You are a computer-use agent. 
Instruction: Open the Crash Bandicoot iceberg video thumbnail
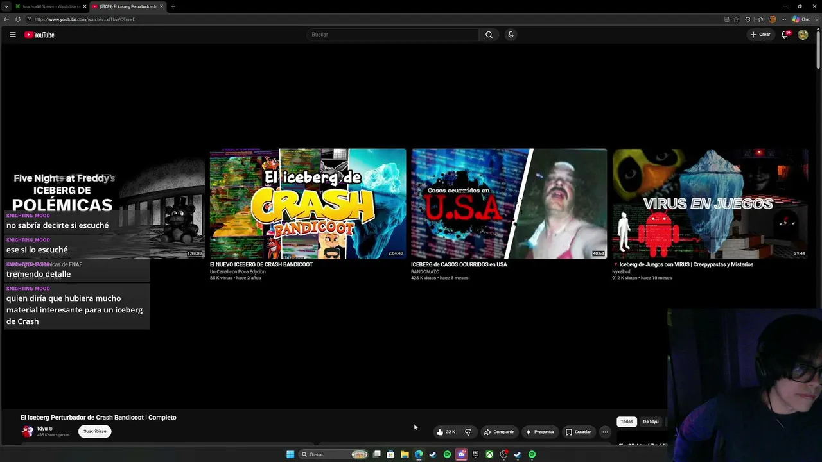pyautogui.click(x=308, y=203)
